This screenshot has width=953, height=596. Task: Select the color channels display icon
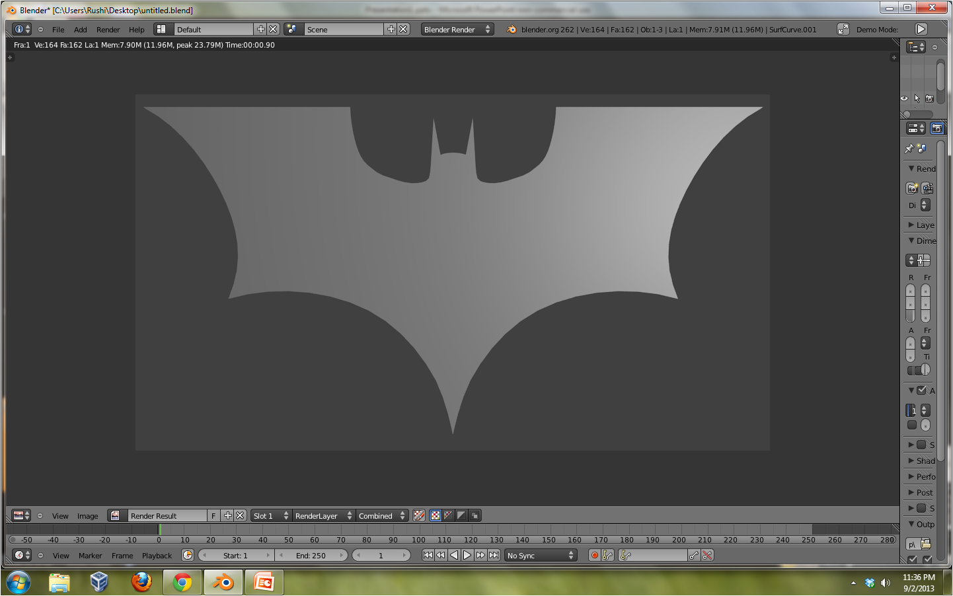pyautogui.click(x=448, y=515)
